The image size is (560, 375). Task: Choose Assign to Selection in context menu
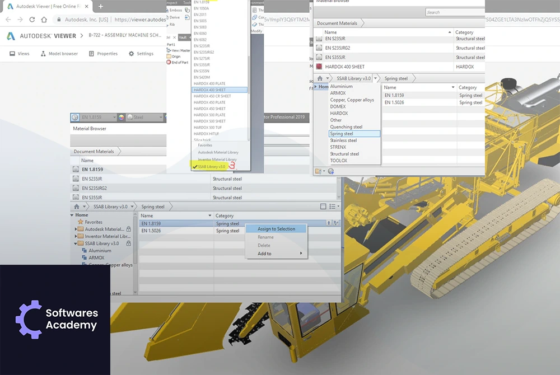click(x=276, y=229)
